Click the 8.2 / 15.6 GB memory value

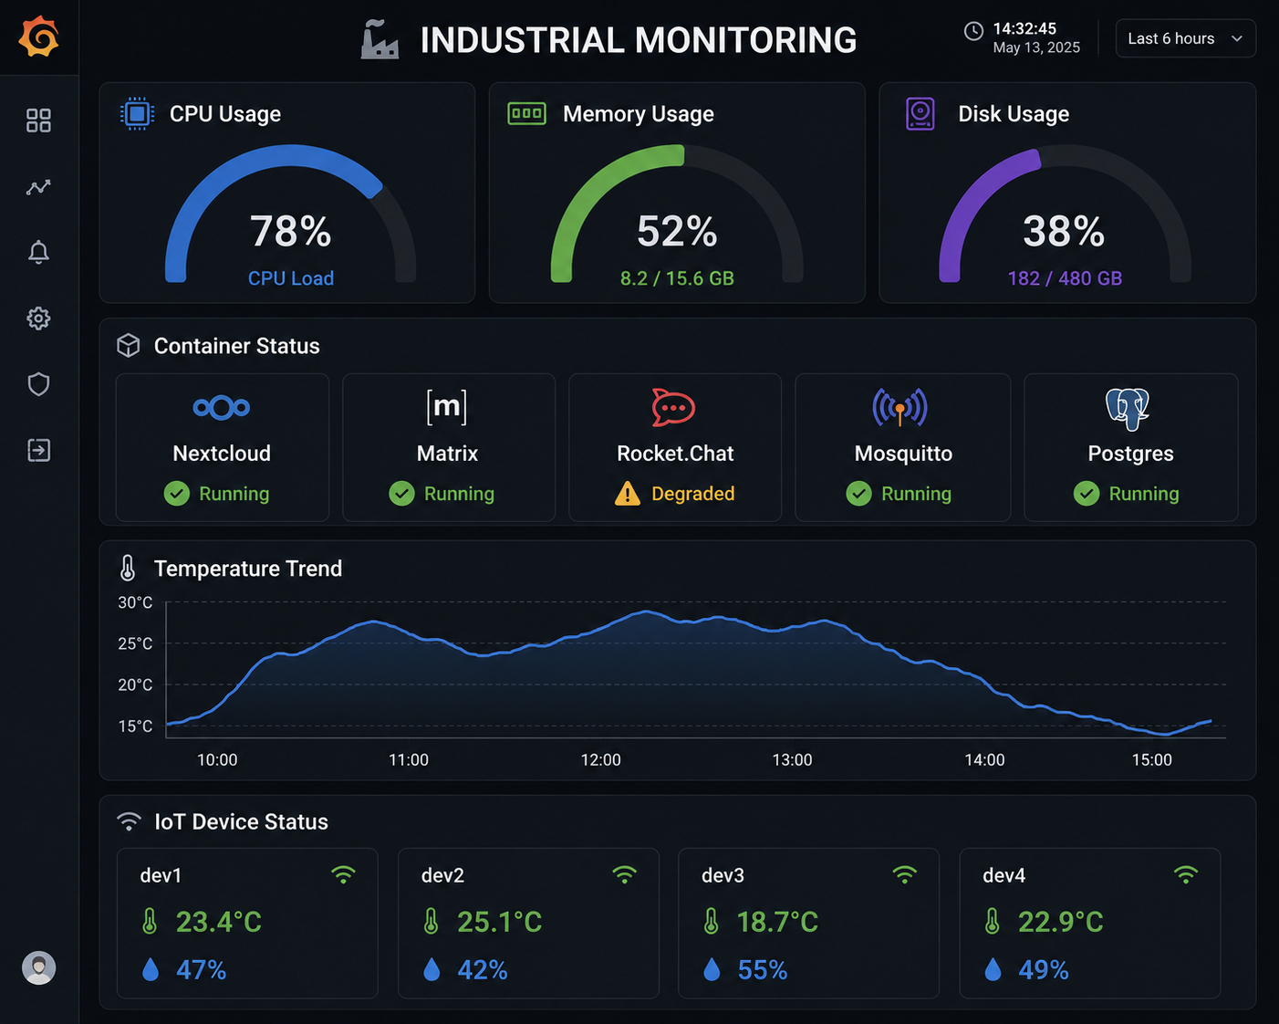(x=677, y=278)
